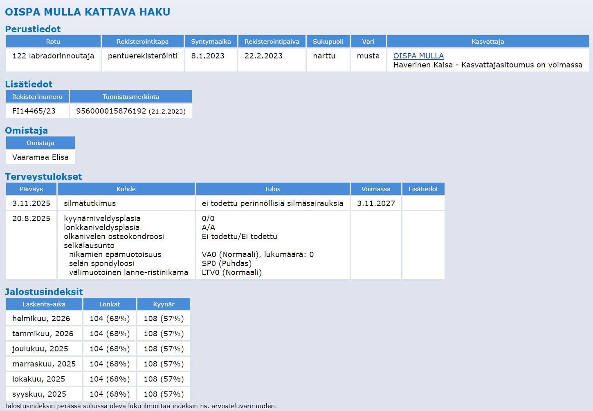This screenshot has height=411, width=593.
Task: Click the Rekisteröintitapa column header
Action: click(142, 42)
